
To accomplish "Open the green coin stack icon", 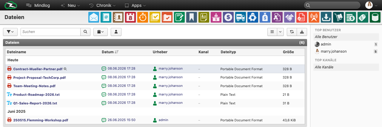I will [351, 17].
